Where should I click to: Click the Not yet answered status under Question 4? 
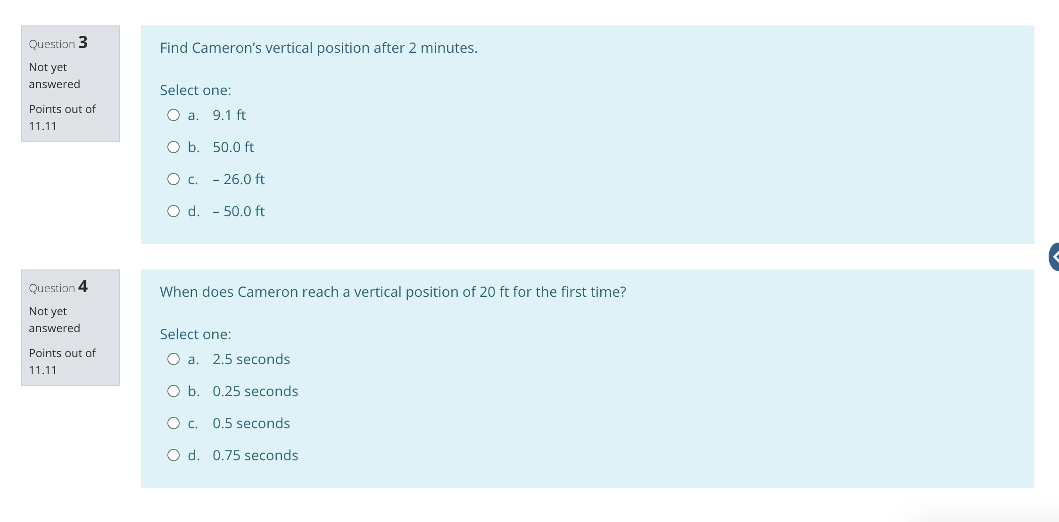54,319
